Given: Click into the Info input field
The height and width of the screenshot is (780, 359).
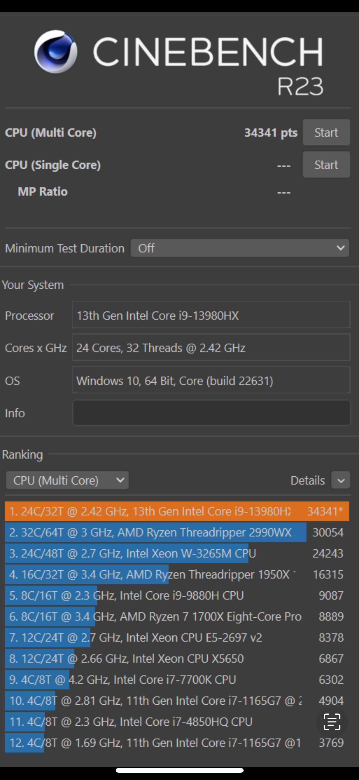Looking at the screenshot, I should (211, 413).
